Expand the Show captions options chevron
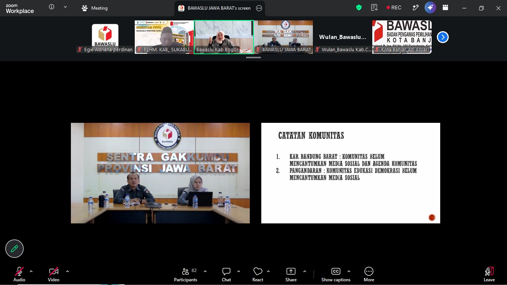The width and height of the screenshot is (507, 285). pos(349,271)
